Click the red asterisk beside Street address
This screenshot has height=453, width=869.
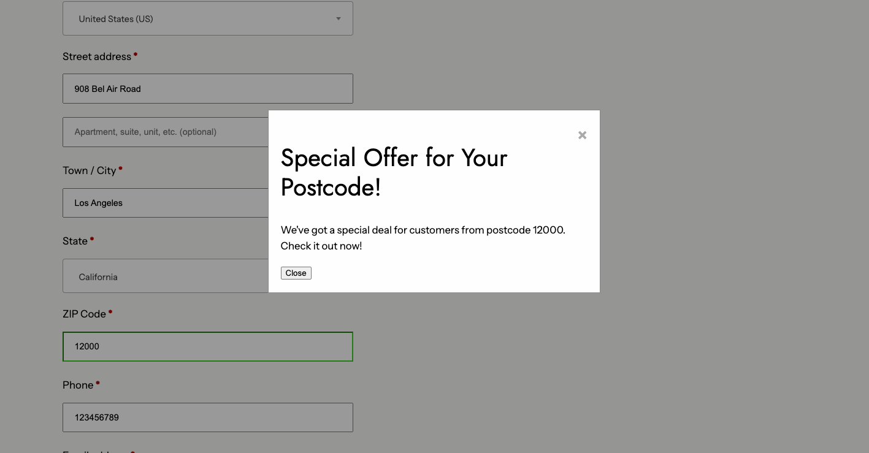[x=136, y=55]
